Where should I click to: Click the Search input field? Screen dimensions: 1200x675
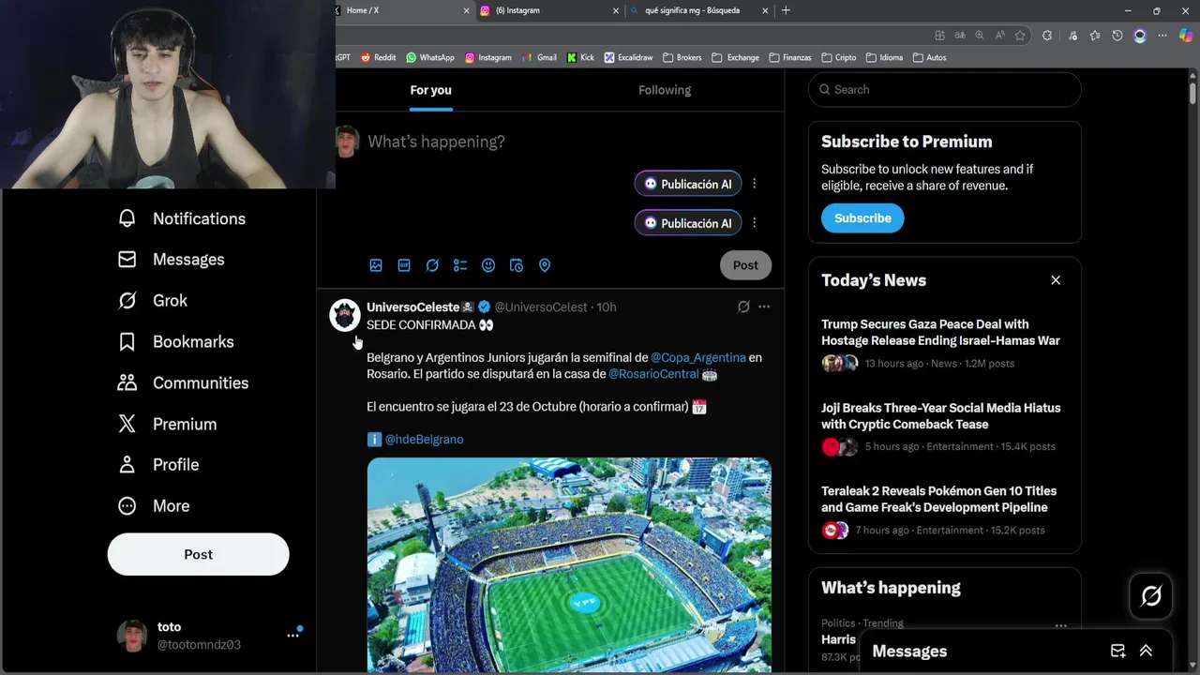click(944, 90)
